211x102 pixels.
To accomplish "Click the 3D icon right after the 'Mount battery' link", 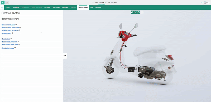I will click(11, 39).
